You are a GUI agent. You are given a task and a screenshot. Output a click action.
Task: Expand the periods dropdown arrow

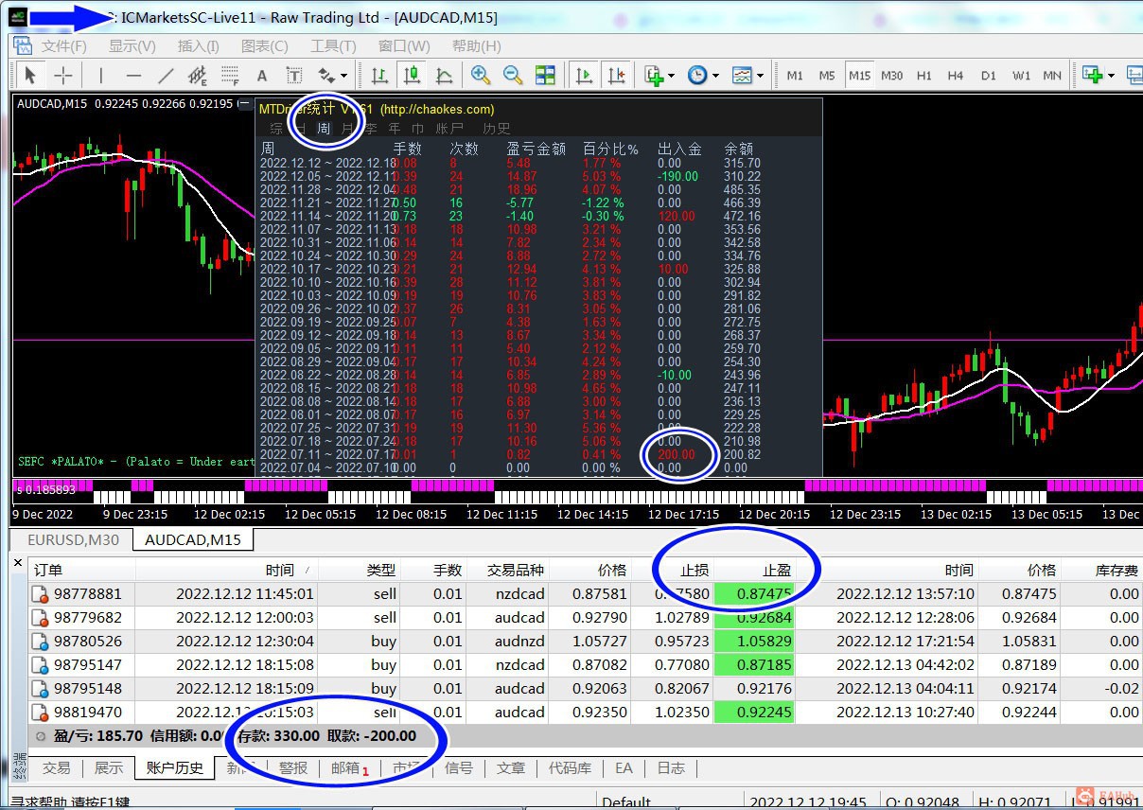(x=715, y=76)
